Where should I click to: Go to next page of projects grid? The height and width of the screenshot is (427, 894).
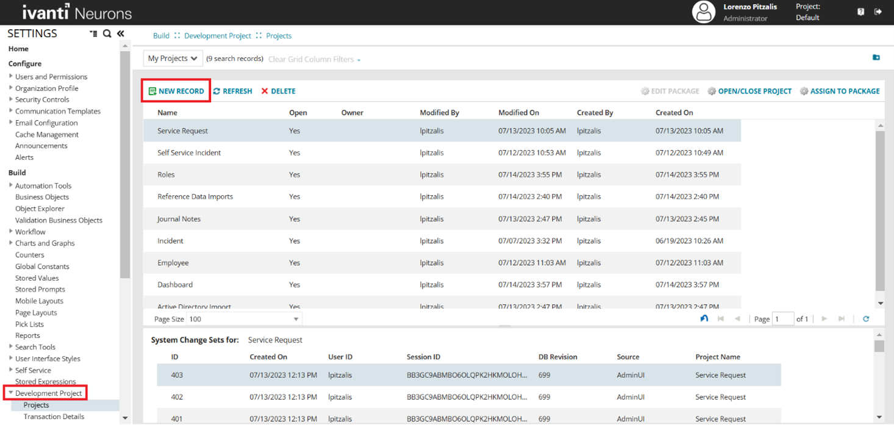pyautogui.click(x=824, y=318)
